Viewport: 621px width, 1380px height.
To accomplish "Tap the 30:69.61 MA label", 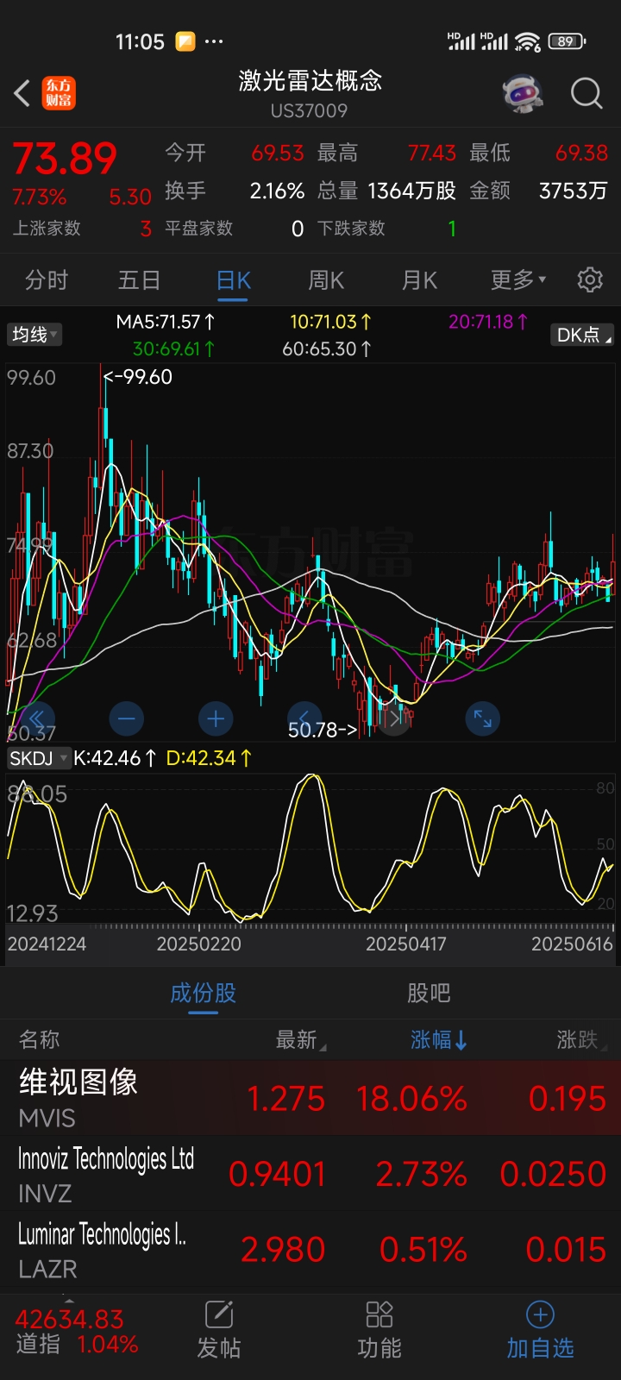I will 174,348.
